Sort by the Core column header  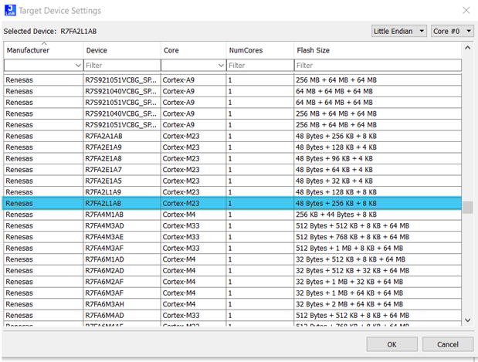click(193, 50)
